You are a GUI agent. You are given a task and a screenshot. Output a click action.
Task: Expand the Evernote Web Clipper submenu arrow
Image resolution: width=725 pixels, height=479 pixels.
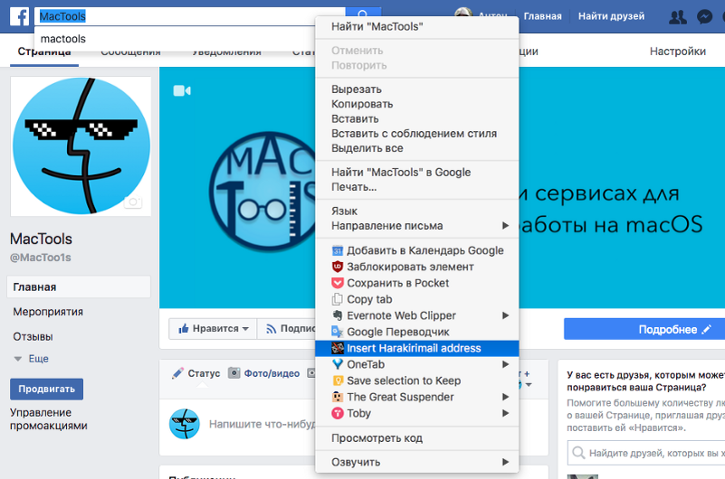point(505,315)
